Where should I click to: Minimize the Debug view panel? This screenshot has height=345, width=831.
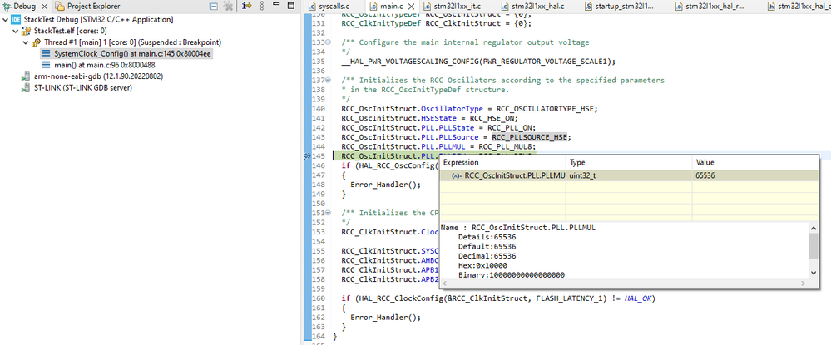pyautogui.click(x=277, y=5)
